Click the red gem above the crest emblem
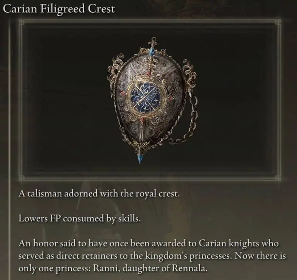 (149, 73)
